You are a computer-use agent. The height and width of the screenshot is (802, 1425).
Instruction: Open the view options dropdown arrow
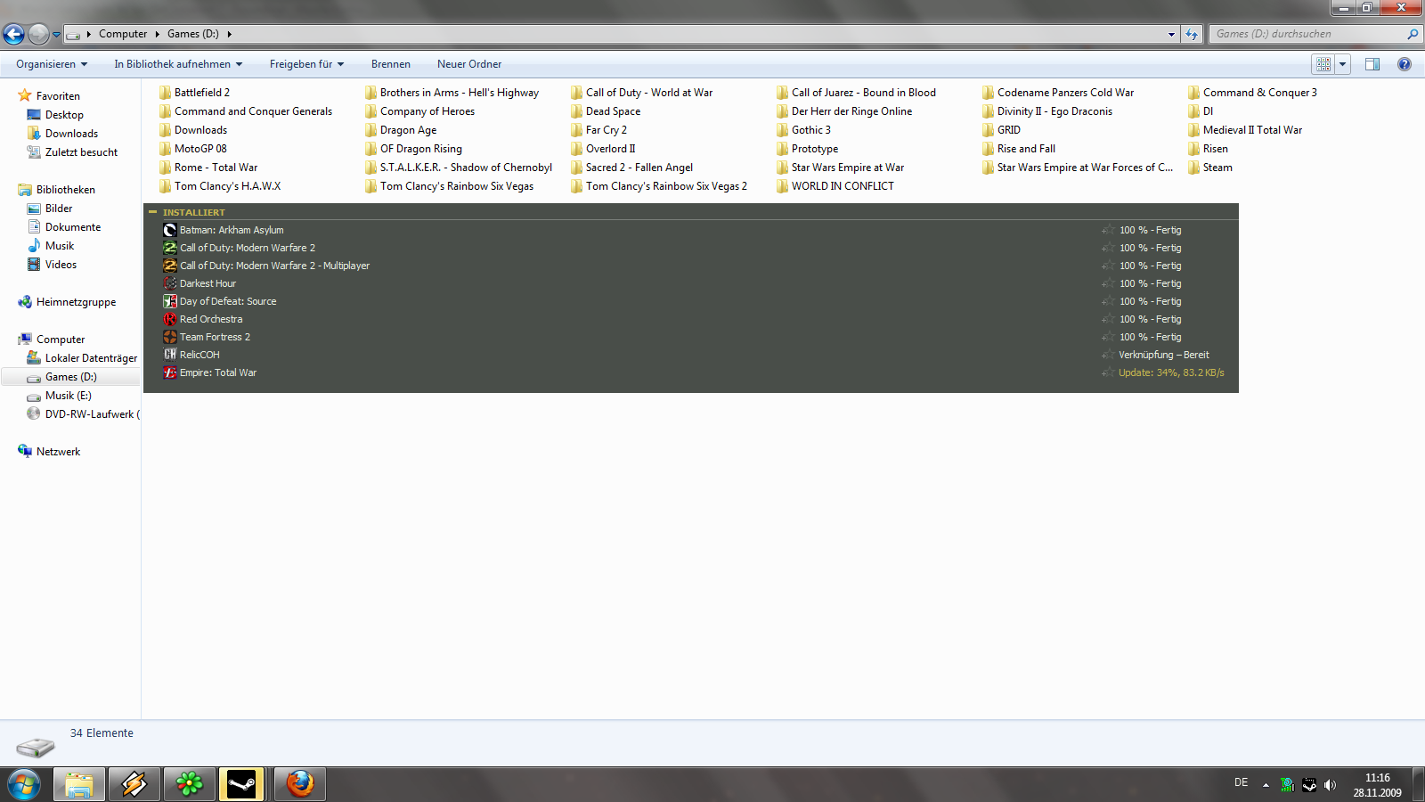coord(1342,64)
